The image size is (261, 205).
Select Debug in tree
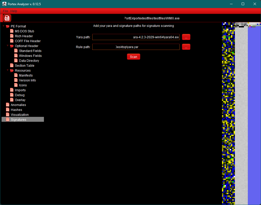(x=20, y=95)
